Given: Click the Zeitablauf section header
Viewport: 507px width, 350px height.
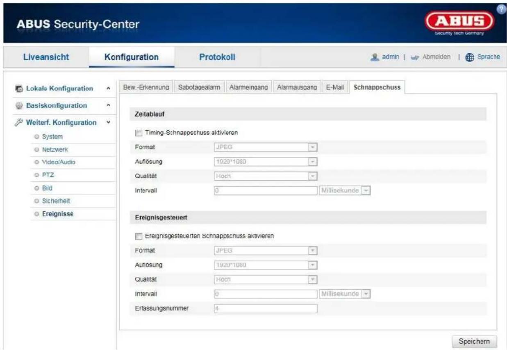Looking at the screenshot, I should point(308,114).
